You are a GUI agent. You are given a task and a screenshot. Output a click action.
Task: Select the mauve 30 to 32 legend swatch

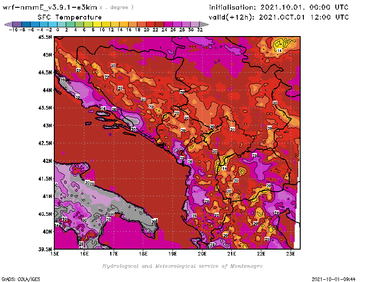[x=195, y=24]
